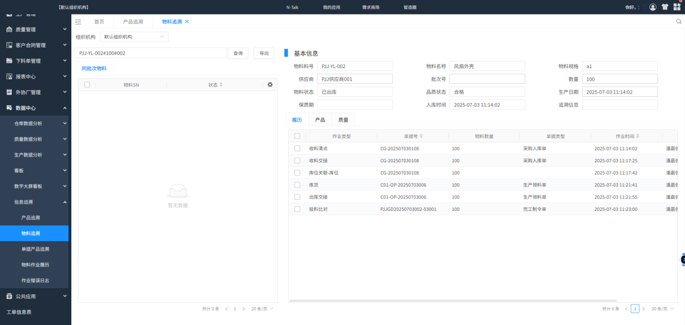Open the global search magnifier icon
The width and height of the screenshot is (685, 325).
click(x=679, y=21)
